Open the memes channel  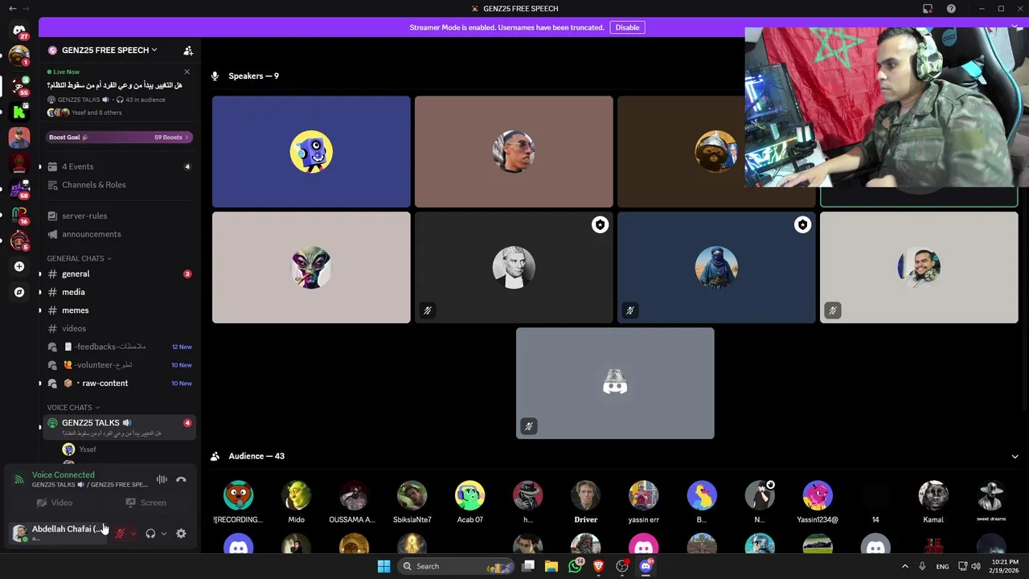[x=120, y=310]
